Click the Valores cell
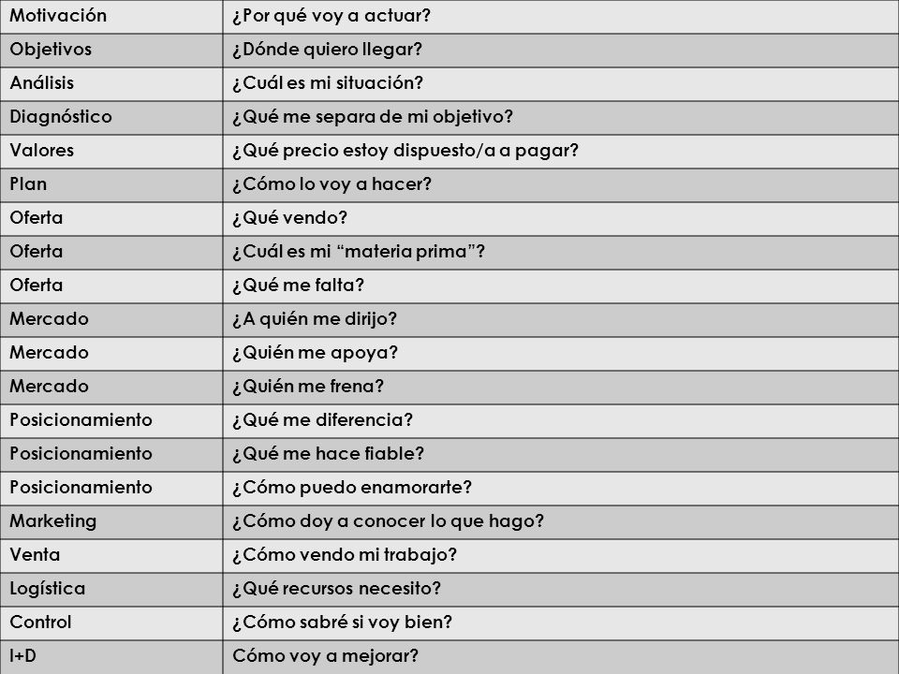 click(111, 152)
